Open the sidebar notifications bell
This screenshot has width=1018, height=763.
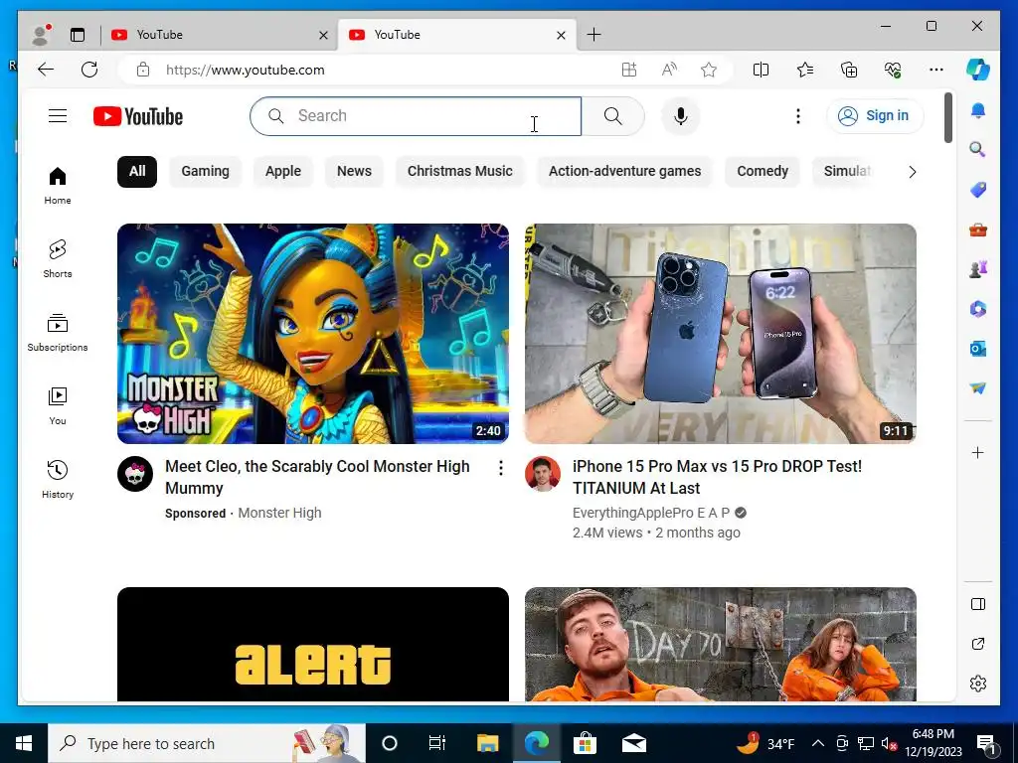[978, 111]
